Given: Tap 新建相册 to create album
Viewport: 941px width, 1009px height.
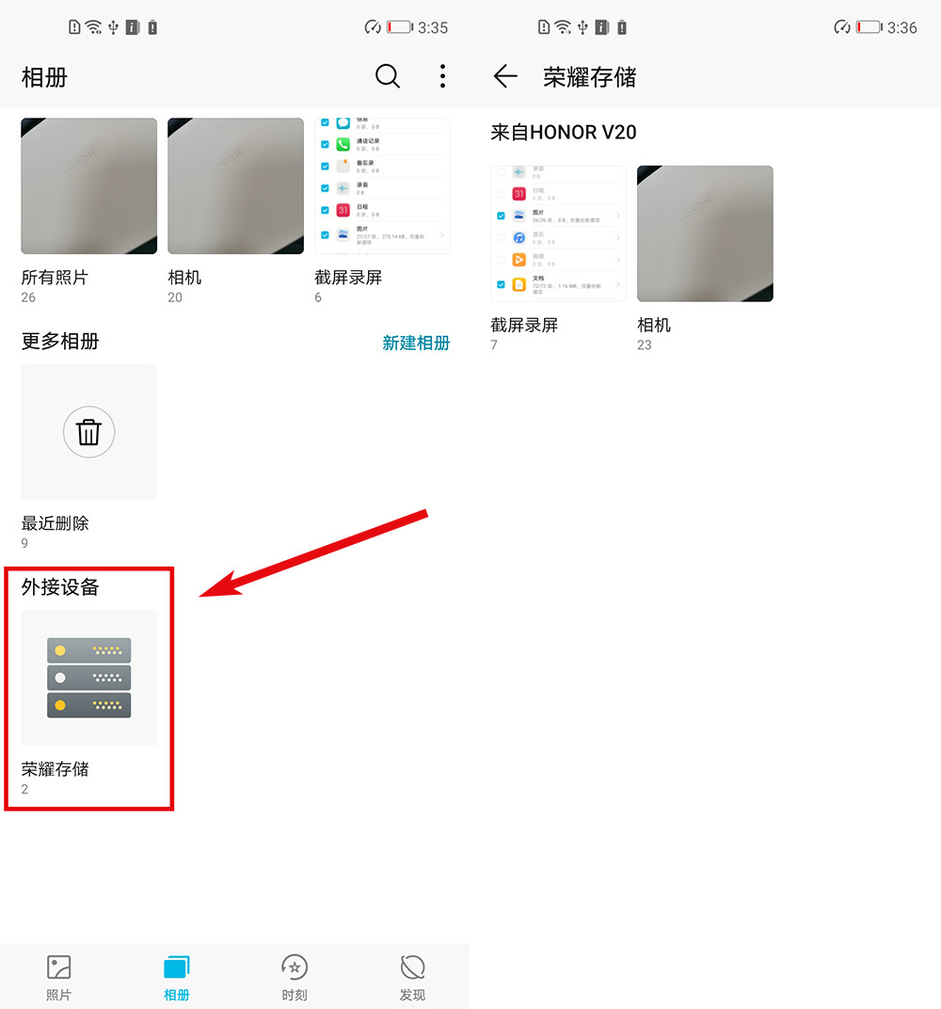Looking at the screenshot, I should tap(416, 343).
